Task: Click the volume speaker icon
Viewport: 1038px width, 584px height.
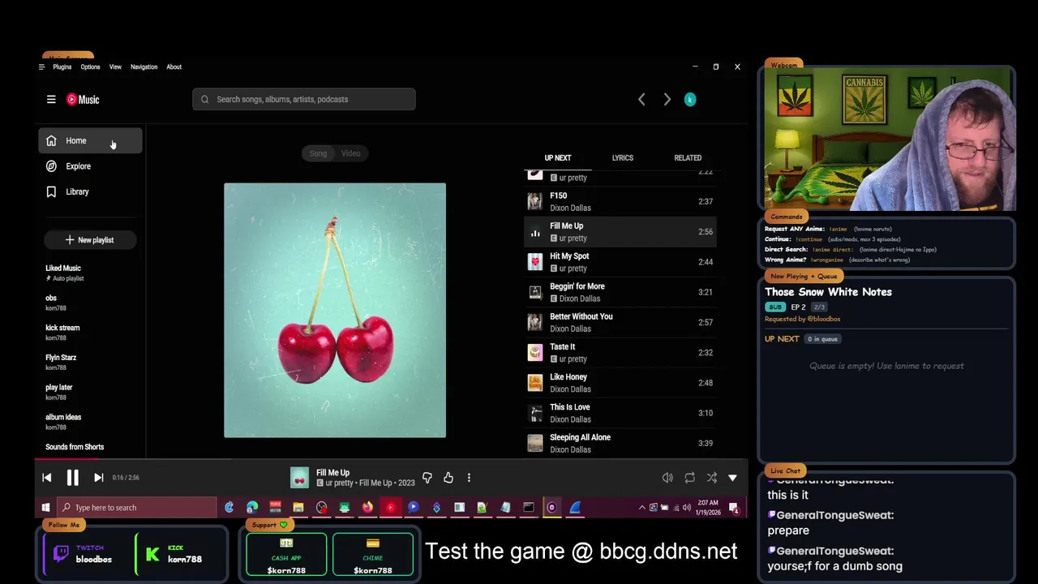Action: coord(667,478)
